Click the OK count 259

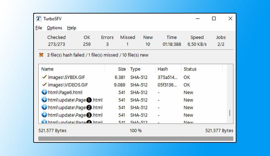pyautogui.click(x=87, y=44)
